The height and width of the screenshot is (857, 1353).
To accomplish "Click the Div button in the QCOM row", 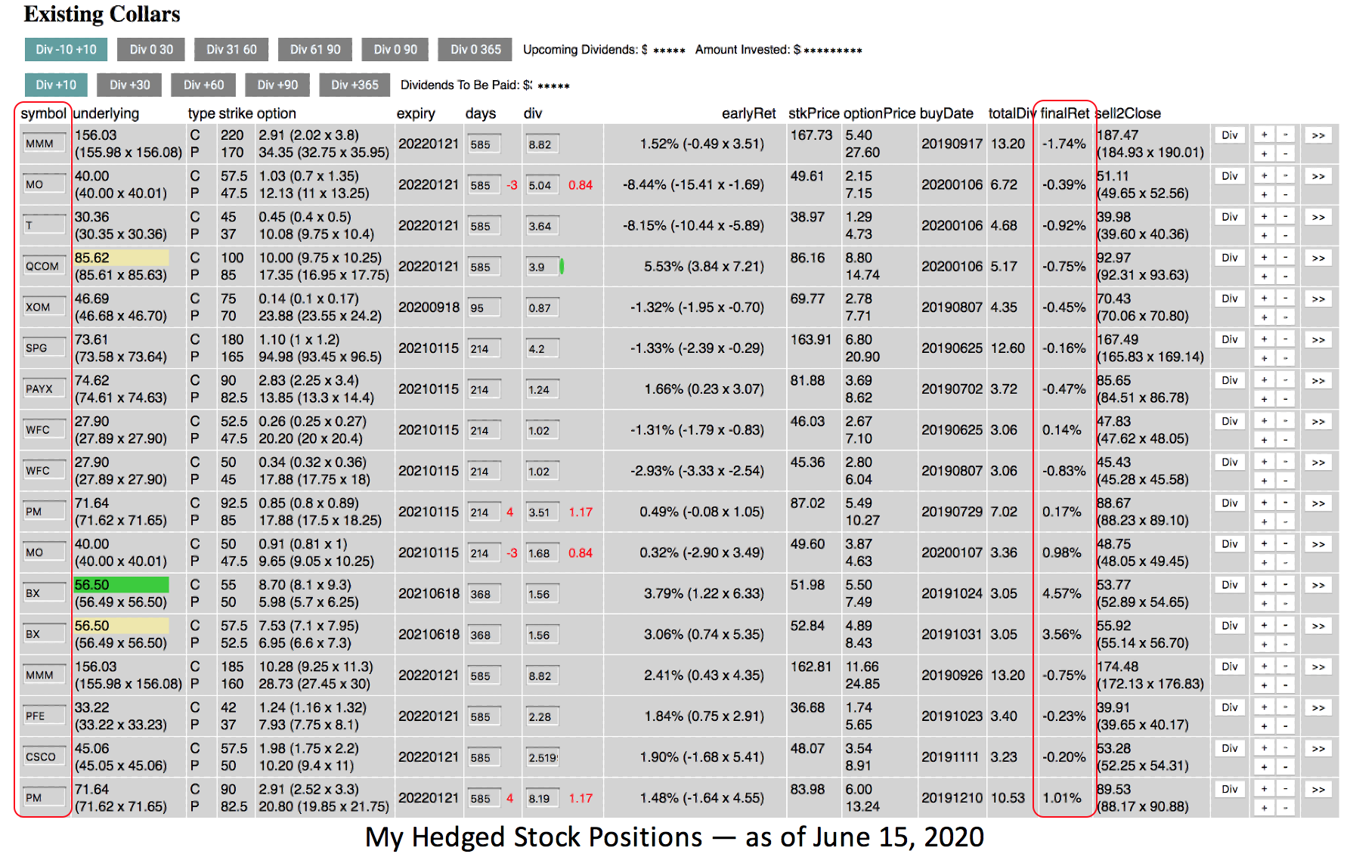I will (1230, 258).
